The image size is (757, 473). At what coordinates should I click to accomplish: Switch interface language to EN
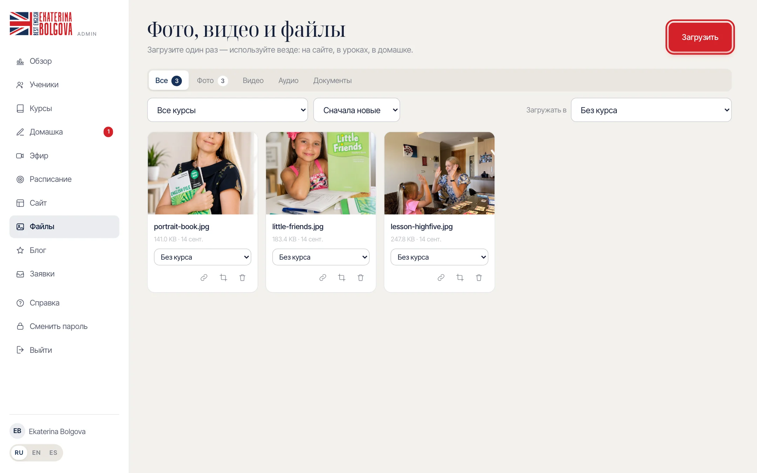click(x=36, y=453)
